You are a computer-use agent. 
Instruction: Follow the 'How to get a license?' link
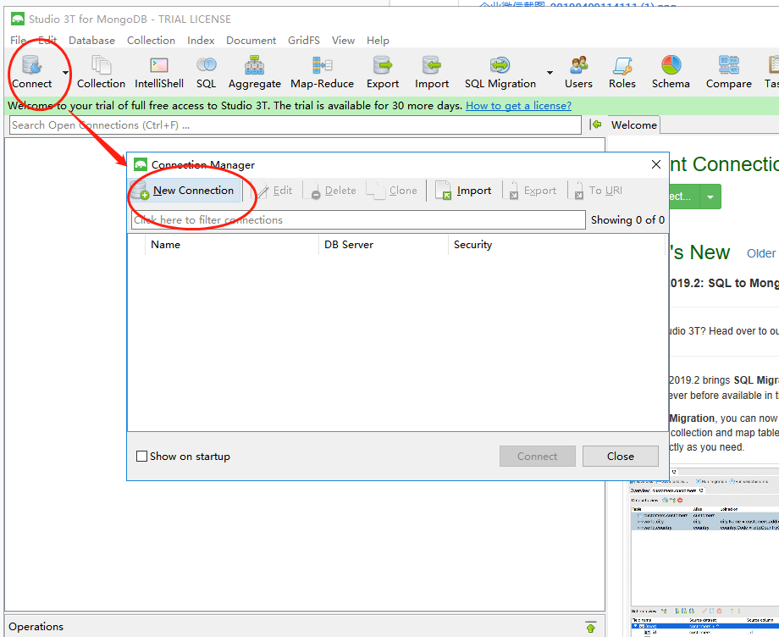[519, 106]
